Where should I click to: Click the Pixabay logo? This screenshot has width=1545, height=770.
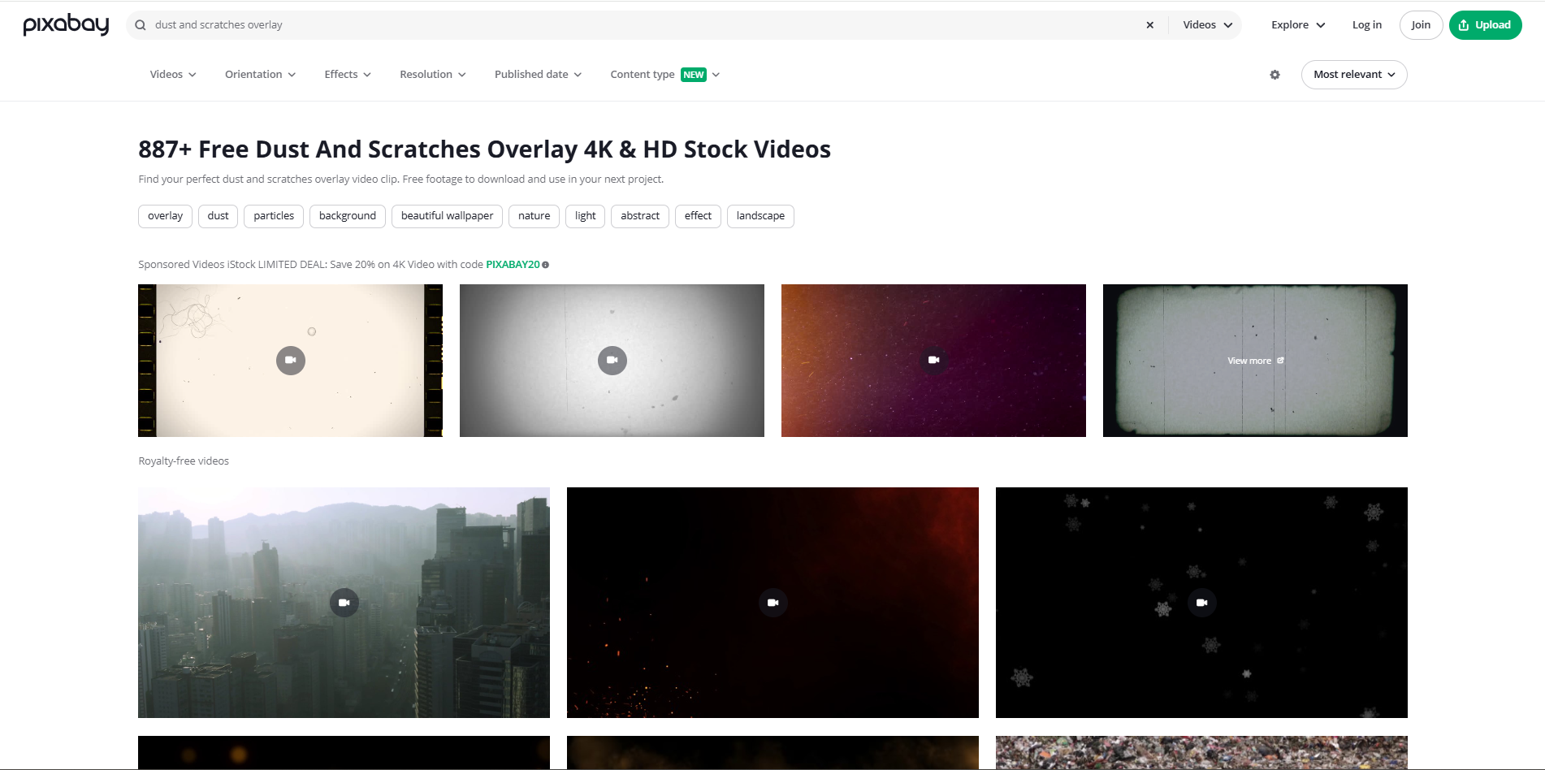tap(66, 24)
